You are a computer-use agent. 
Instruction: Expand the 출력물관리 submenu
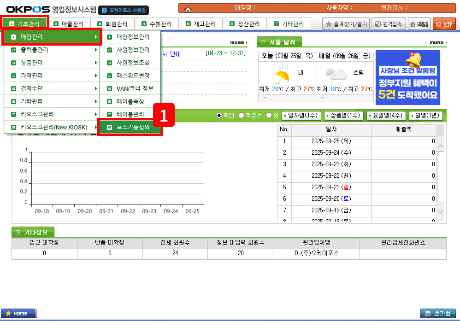52,50
